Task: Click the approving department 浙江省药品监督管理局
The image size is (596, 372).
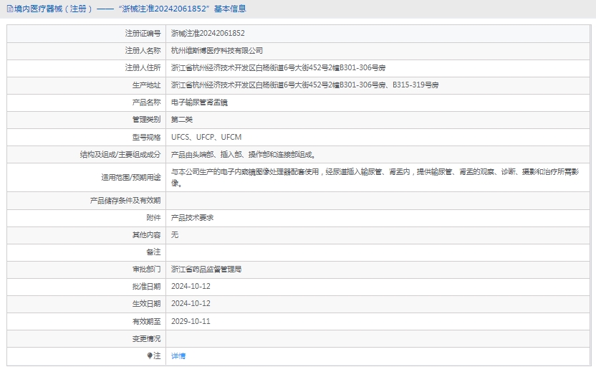Action: click(x=206, y=270)
